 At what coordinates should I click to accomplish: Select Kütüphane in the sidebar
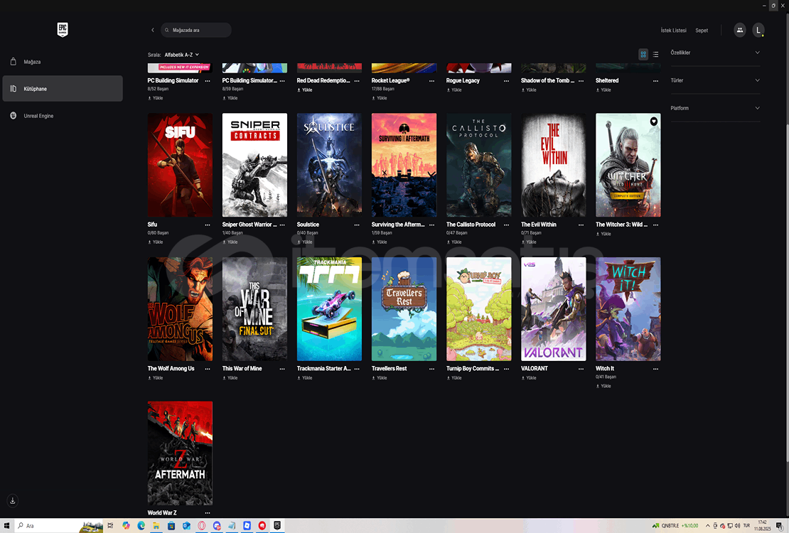63,89
